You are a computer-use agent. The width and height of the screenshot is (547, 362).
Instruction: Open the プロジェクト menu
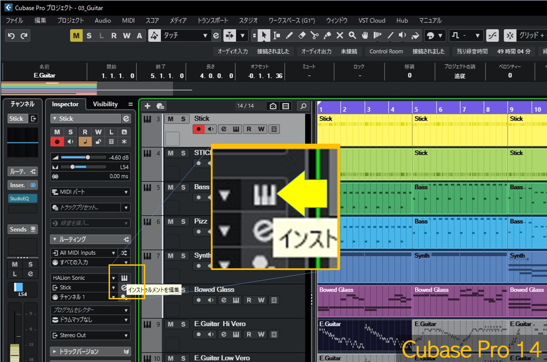pyautogui.click(x=70, y=20)
